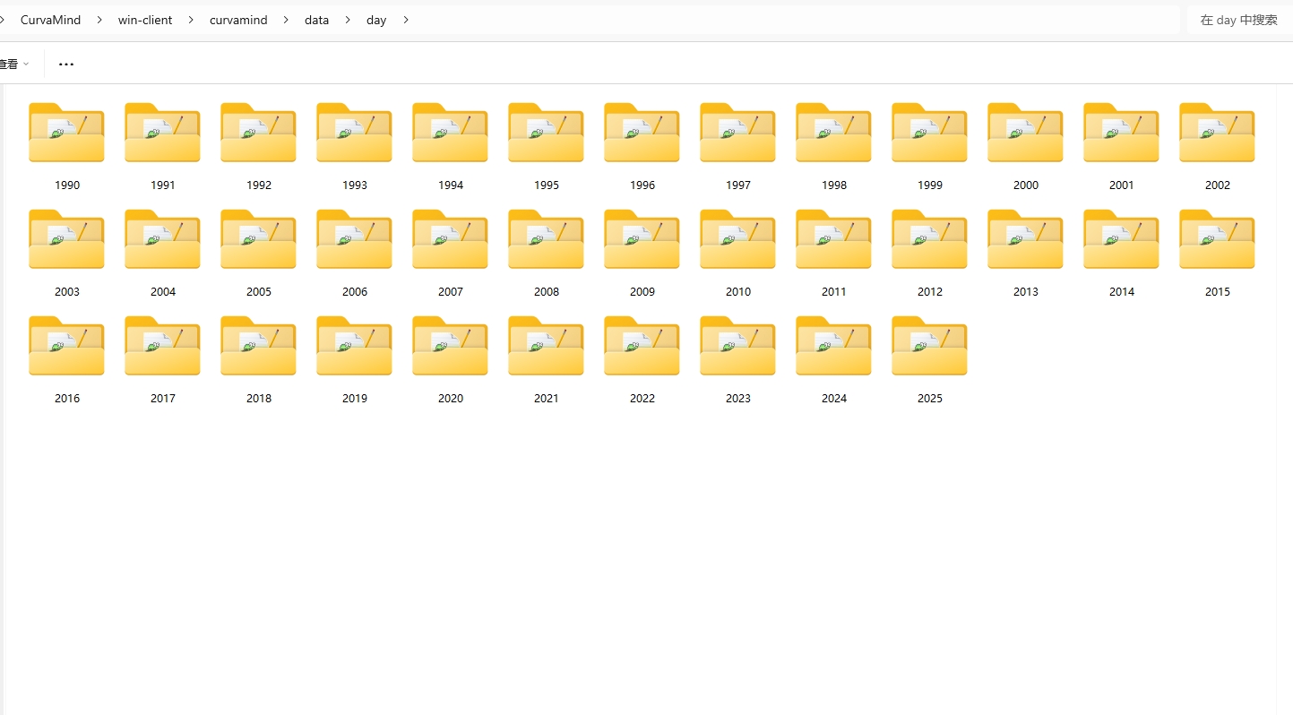Go to curvamind breadcrumb segment
The width and height of the screenshot is (1293, 715).
pos(238,20)
